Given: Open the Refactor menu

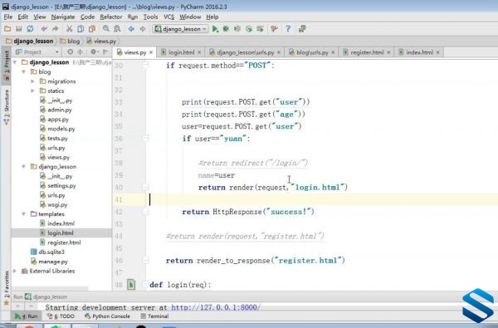Looking at the screenshot, I should (111, 17).
